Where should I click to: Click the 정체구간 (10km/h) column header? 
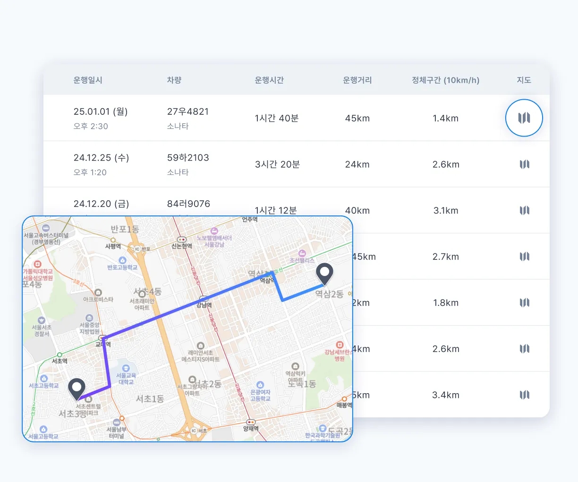pos(446,80)
